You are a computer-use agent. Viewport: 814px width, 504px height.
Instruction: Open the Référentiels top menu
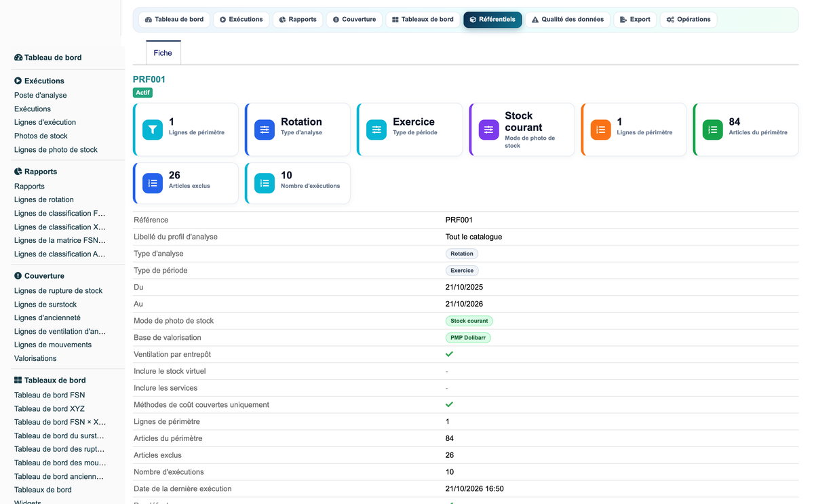(492, 20)
